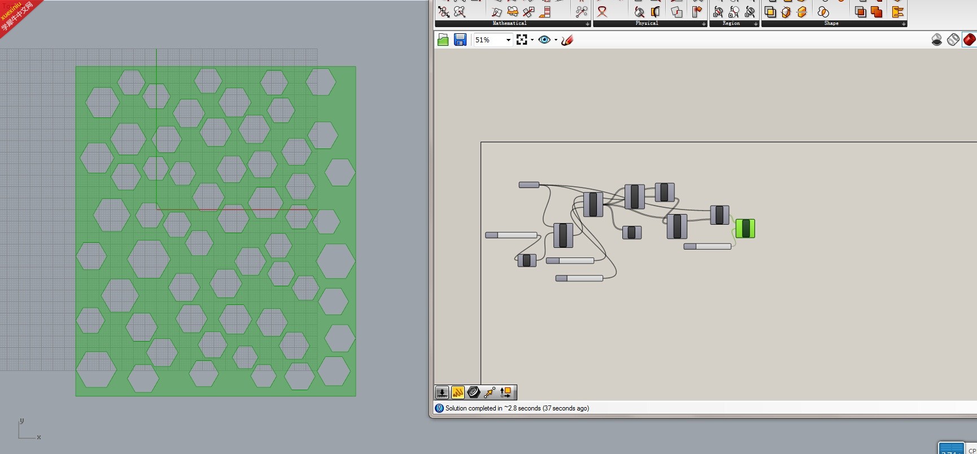Toggle the highlighted yellow squiggle widget button

(458, 392)
